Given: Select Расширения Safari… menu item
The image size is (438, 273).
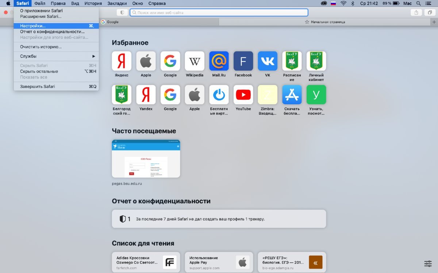Looking at the screenshot, I should point(56,16).
